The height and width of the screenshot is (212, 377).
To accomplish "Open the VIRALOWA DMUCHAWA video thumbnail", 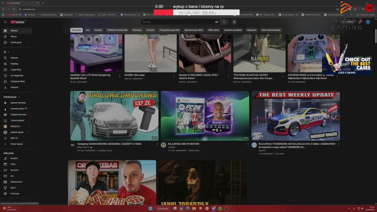I will pyautogui.click(x=114, y=116).
